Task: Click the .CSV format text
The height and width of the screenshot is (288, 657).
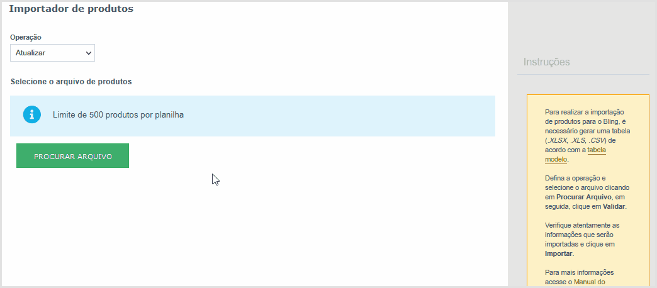Action: pos(597,140)
